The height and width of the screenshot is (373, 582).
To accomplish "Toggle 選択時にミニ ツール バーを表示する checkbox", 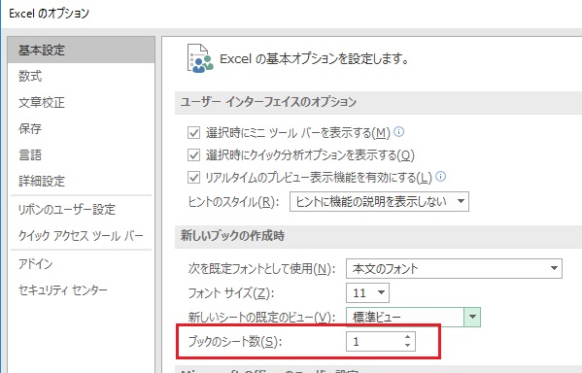I will (x=193, y=132).
